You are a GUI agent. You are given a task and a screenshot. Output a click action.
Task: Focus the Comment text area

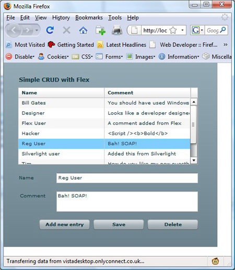(127, 202)
